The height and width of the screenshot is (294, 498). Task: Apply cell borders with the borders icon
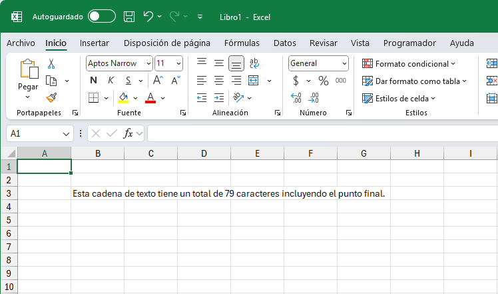[x=93, y=98]
